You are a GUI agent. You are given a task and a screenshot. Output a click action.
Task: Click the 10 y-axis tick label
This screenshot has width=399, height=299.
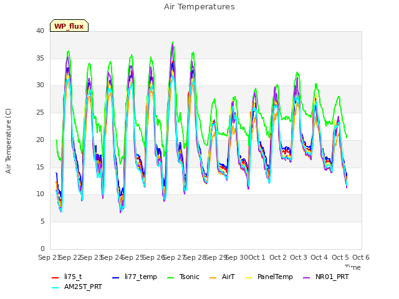coord(40,194)
